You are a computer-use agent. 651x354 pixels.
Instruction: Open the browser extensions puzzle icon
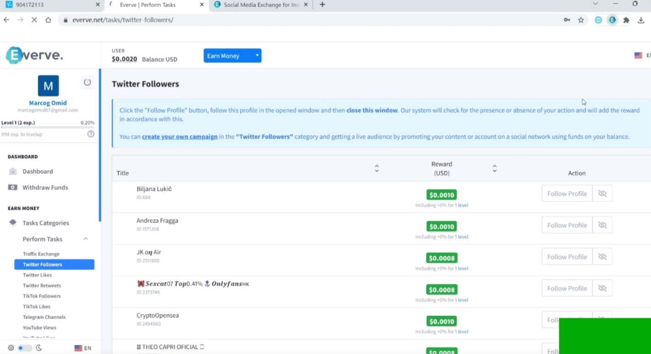[626, 20]
